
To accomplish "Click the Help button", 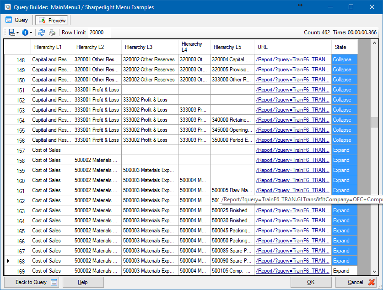I will [83, 282].
